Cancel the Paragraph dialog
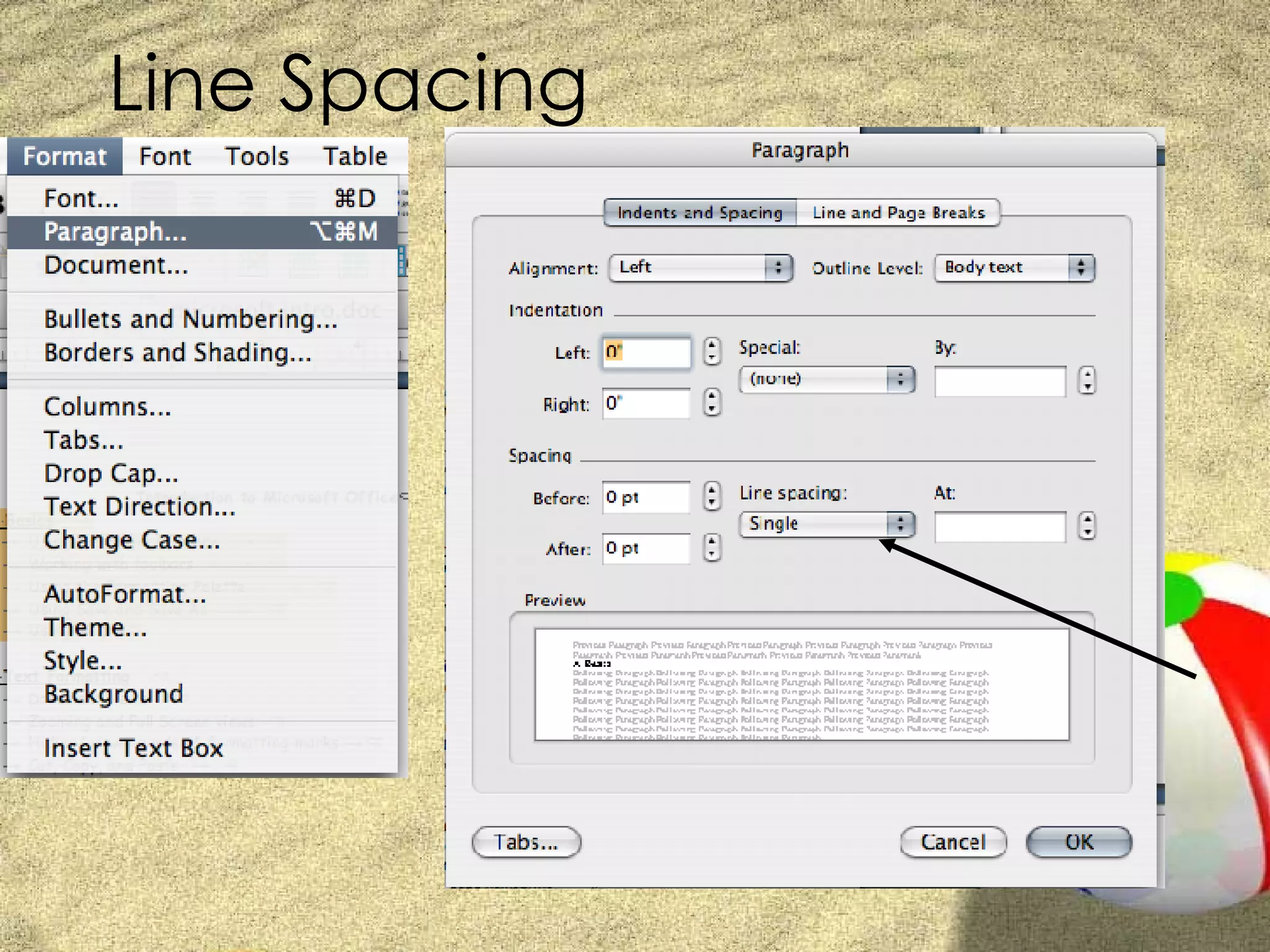Image resolution: width=1270 pixels, height=952 pixels. [x=953, y=842]
